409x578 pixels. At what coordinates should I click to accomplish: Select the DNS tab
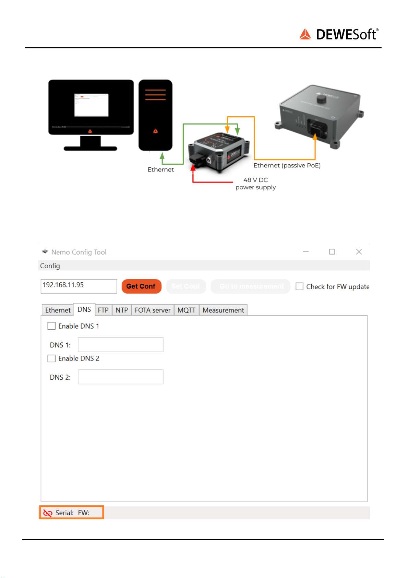tap(84, 309)
